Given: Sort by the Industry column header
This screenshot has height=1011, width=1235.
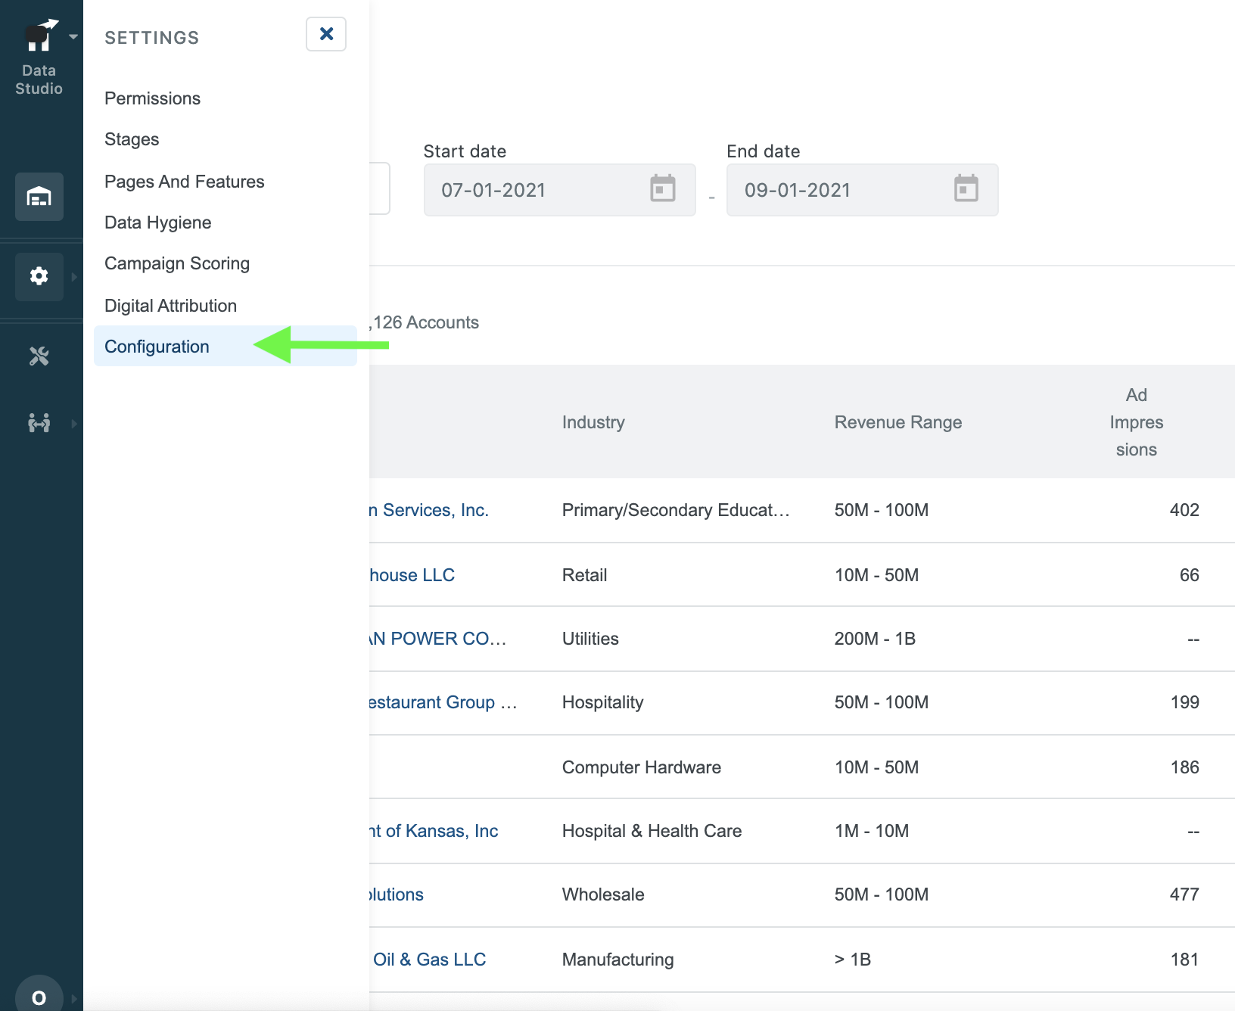Looking at the screenshot, I should tap(593, 422).
